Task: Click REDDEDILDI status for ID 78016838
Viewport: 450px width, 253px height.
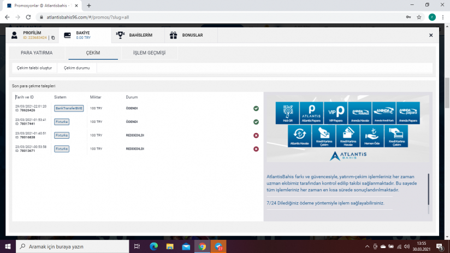Action: pyautogui.click(x=135, y=136)
